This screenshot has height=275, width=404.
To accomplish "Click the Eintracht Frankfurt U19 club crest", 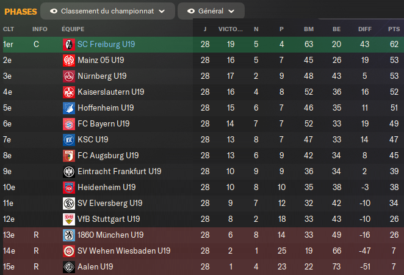I will point(68,171).
